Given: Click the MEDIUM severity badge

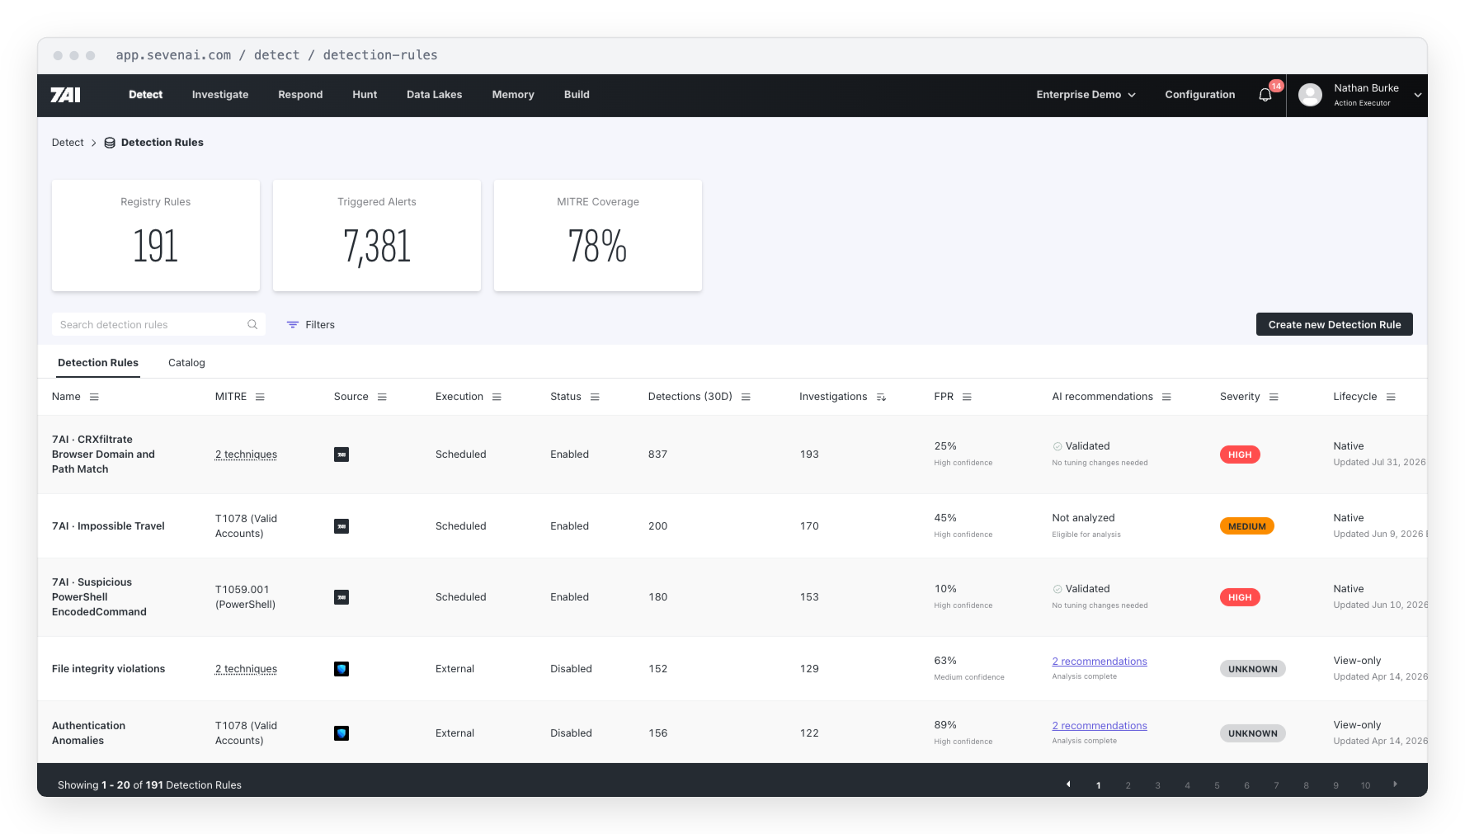Looking at the screenshot, I should [x=1247, y=526].
